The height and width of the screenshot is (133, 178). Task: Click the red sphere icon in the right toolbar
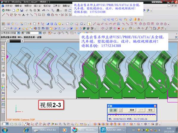119,28
